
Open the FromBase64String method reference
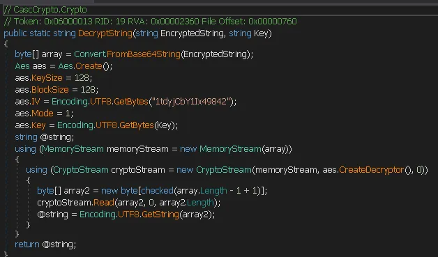144,54
